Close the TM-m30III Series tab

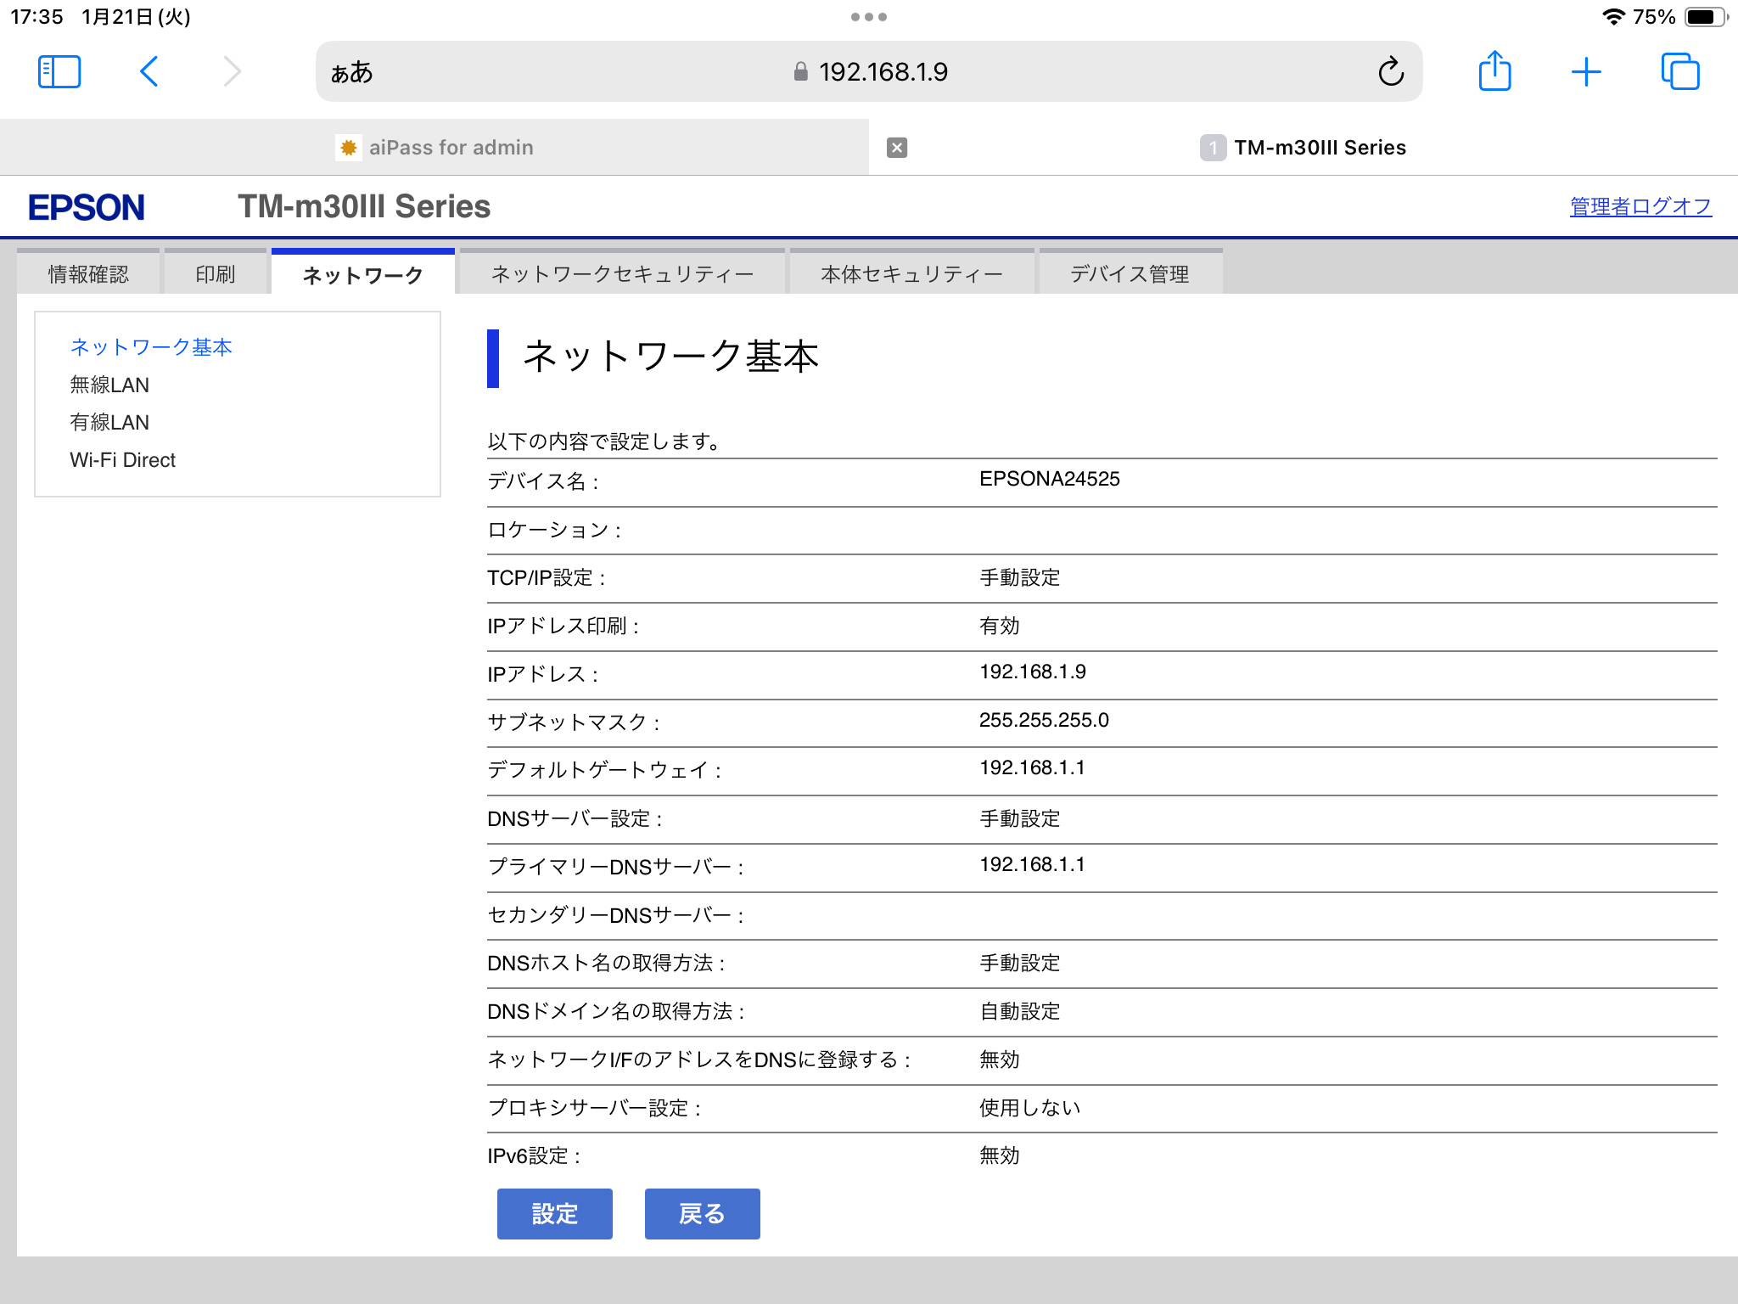point(897,148)
